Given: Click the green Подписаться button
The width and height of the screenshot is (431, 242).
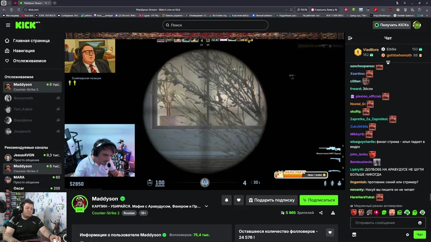Looking at the screenshot, I should point(319,200).
